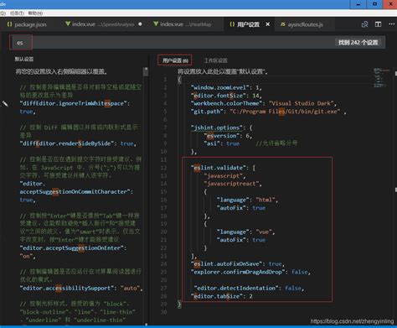This screenshot has width=397, height=328.
Task: Open the 帮助(H) menu
Action: [35, 13]
